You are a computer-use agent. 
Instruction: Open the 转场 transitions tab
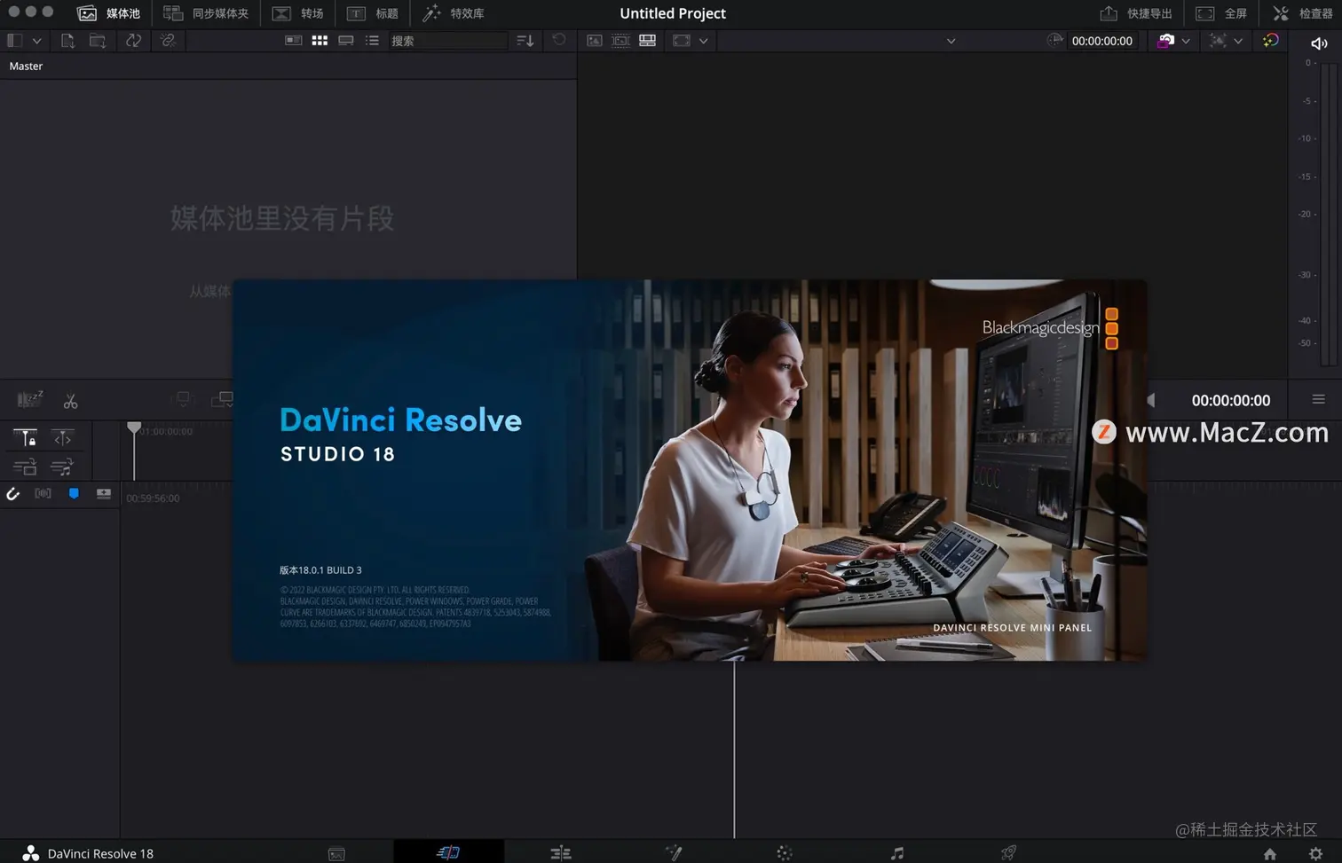pos(297,13)
